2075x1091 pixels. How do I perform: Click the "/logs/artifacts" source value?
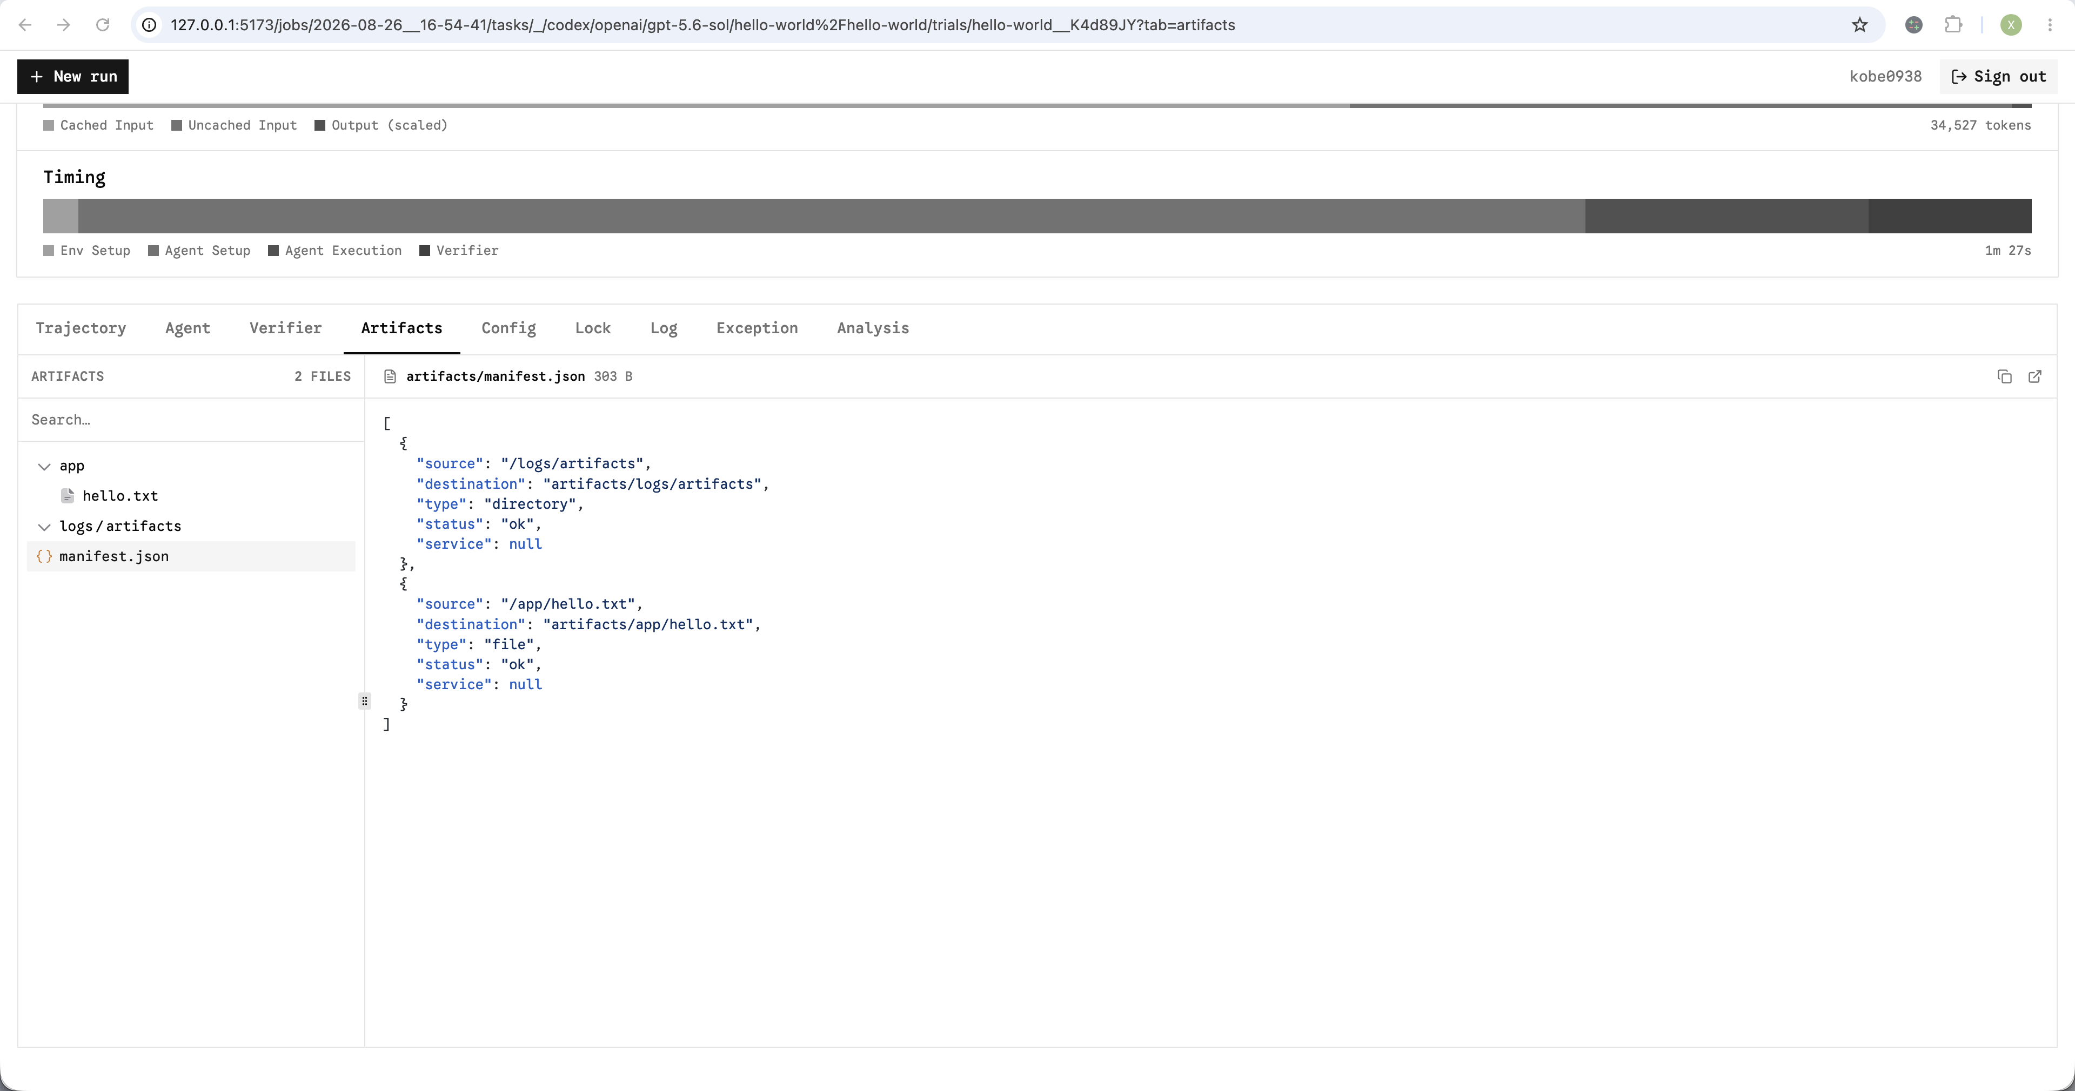click(x=572, y=464)
